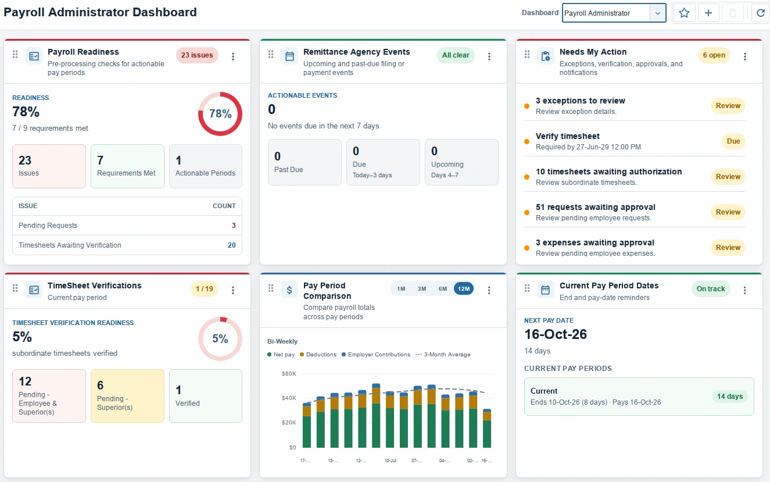Click the 78% readiness donut chart
Viewport: 770px width, 482px height.
click(x=220, y=114)
